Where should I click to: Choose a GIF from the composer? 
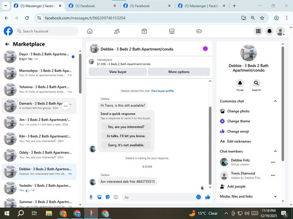[116, 197]
